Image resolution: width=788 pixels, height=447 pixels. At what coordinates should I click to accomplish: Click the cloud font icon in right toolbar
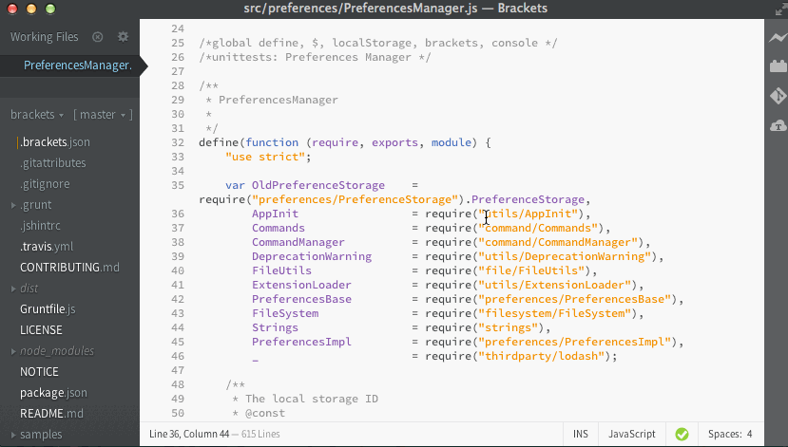[777, 125]
